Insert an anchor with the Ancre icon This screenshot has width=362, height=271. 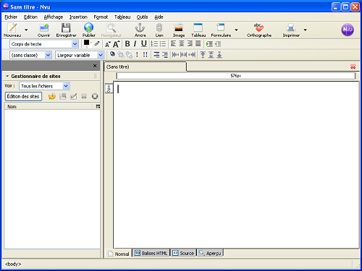point(140,27)
